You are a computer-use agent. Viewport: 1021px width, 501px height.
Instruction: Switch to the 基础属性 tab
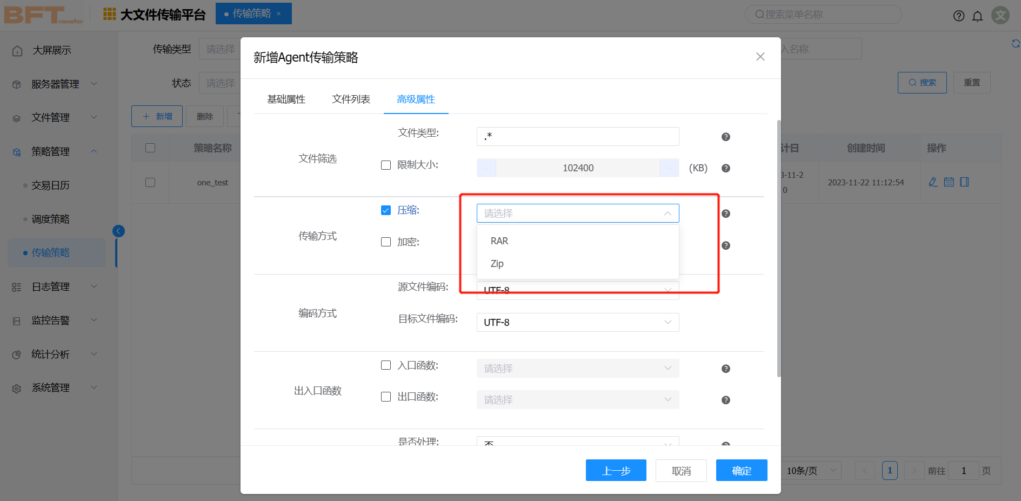click(x=286, y=99)
